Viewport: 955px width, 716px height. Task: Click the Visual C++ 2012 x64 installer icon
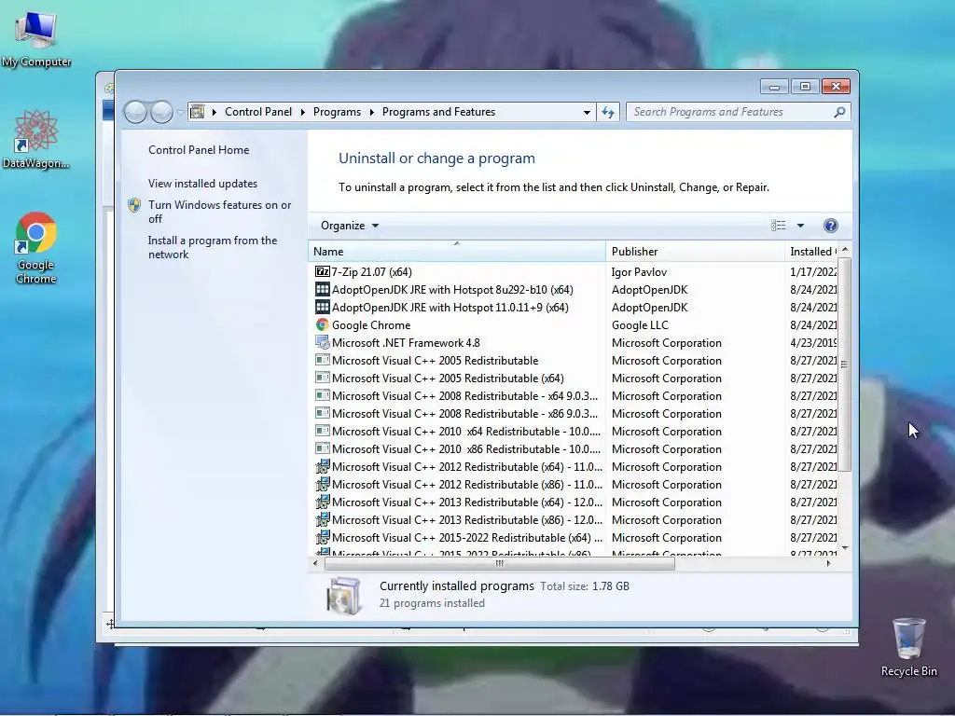point(322,466)
